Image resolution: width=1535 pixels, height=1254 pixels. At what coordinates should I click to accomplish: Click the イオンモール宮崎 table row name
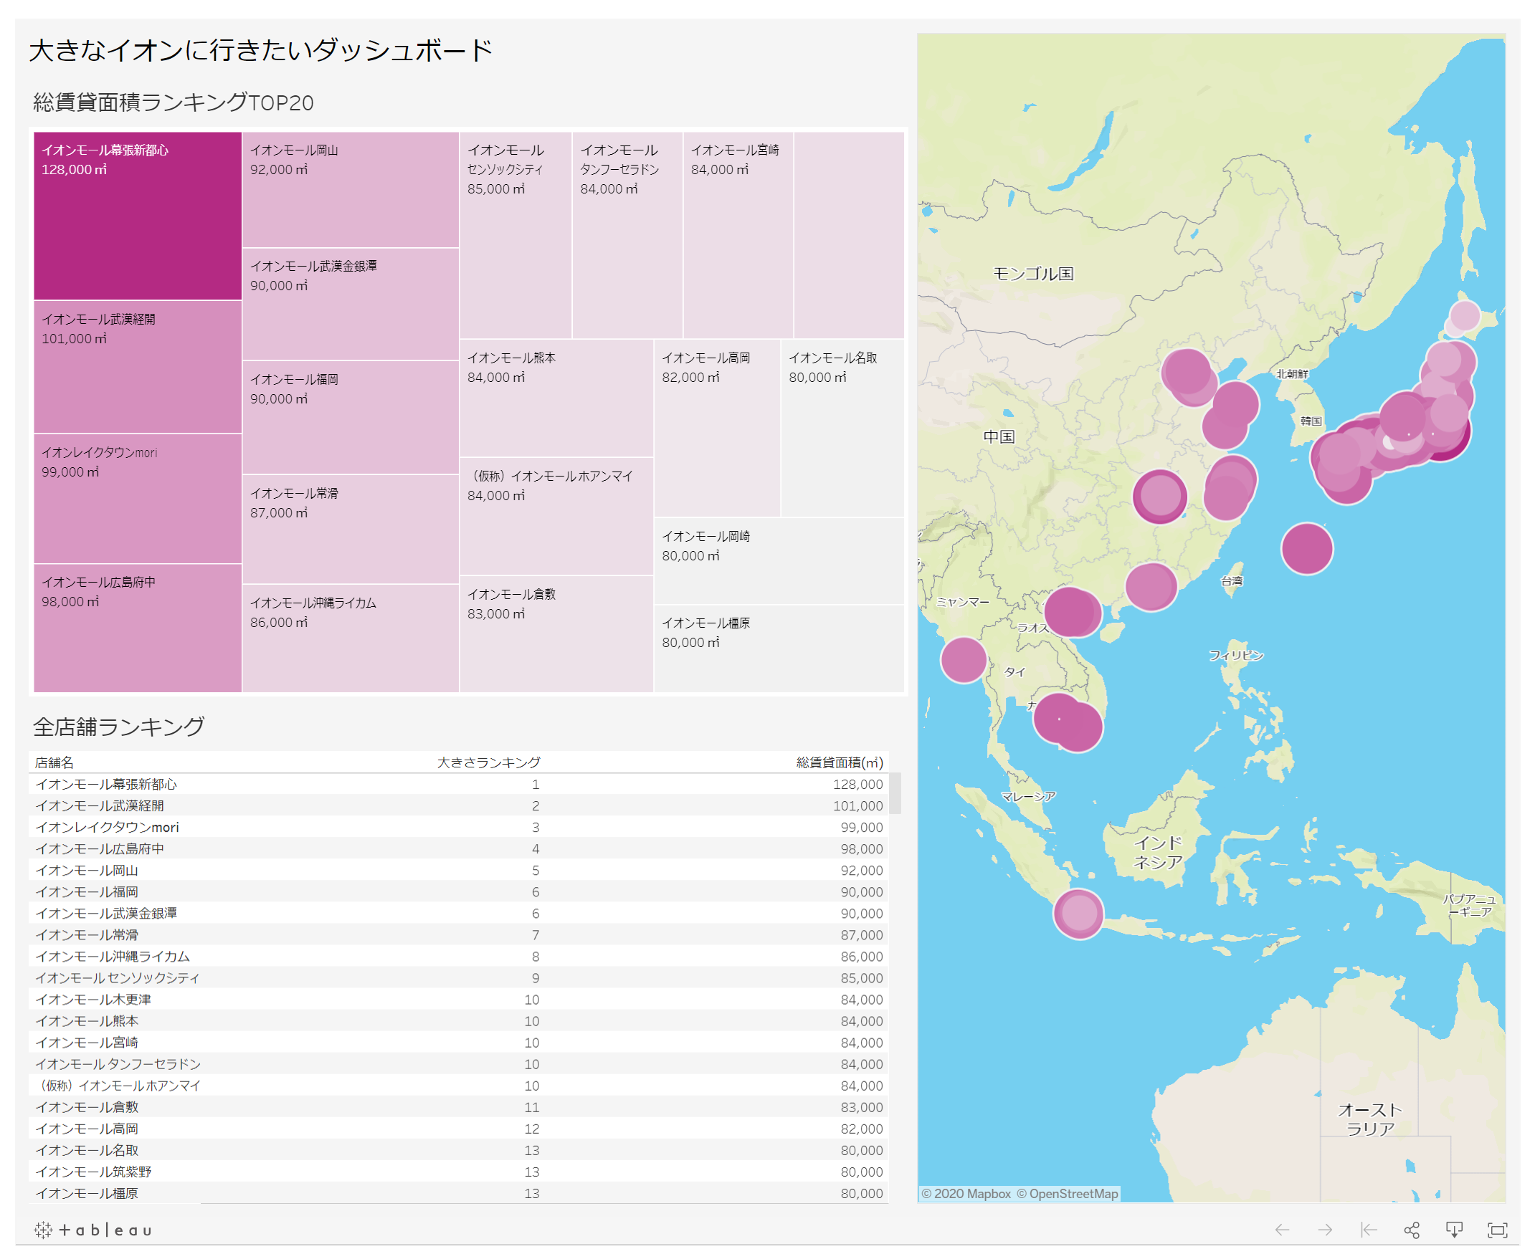click(86, 1043)
